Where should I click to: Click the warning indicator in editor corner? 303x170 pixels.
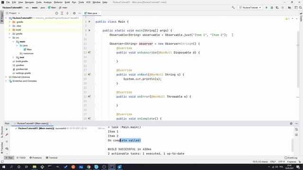coord(287,19)
